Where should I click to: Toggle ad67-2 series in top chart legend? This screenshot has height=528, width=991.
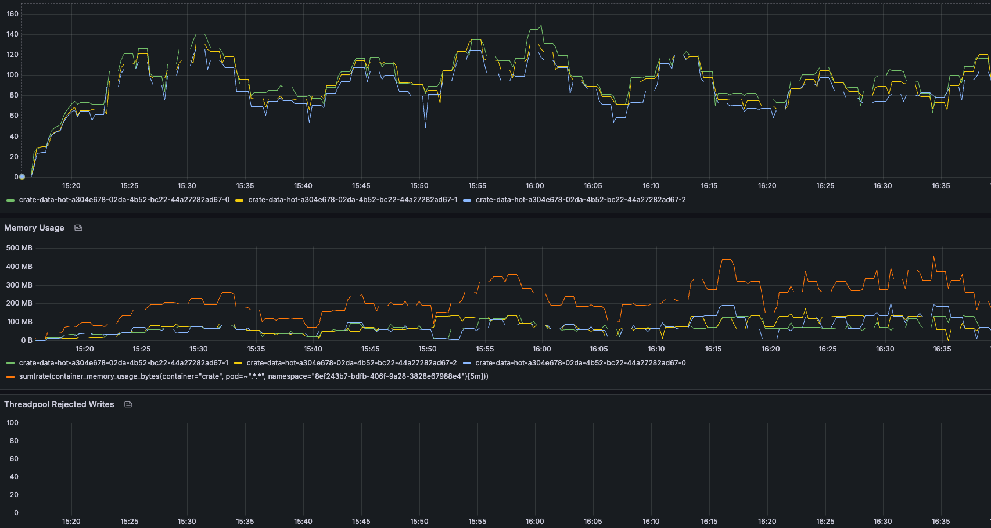pyautogui.click(x=580, y=200)
